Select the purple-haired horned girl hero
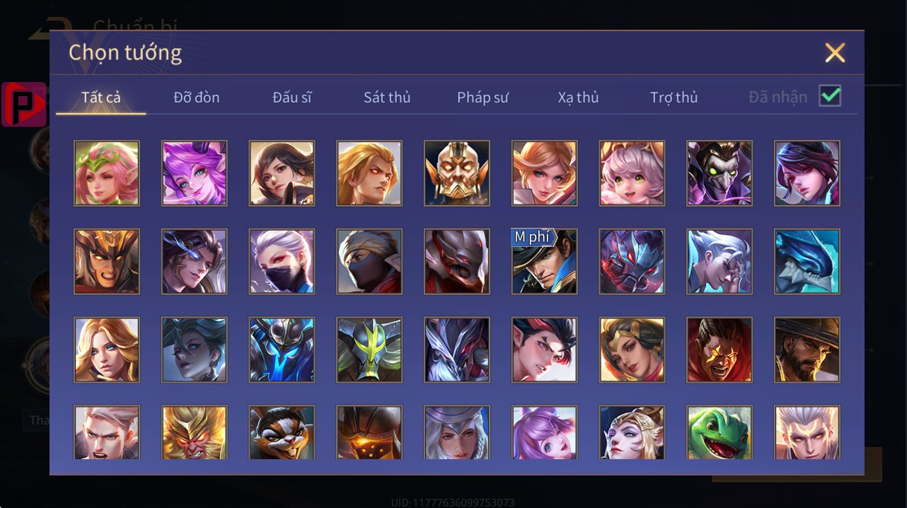The height and width of the screenshot is (508, 907). (194, 173)
